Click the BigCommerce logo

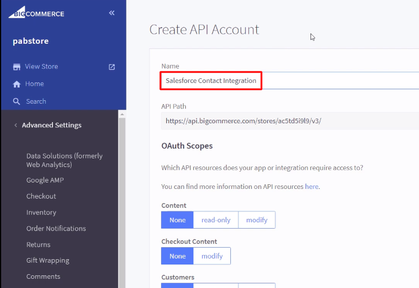pos(36,12)
